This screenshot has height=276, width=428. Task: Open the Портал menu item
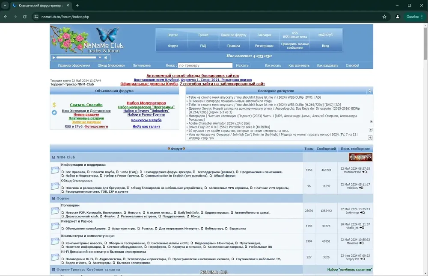[172, 35]
